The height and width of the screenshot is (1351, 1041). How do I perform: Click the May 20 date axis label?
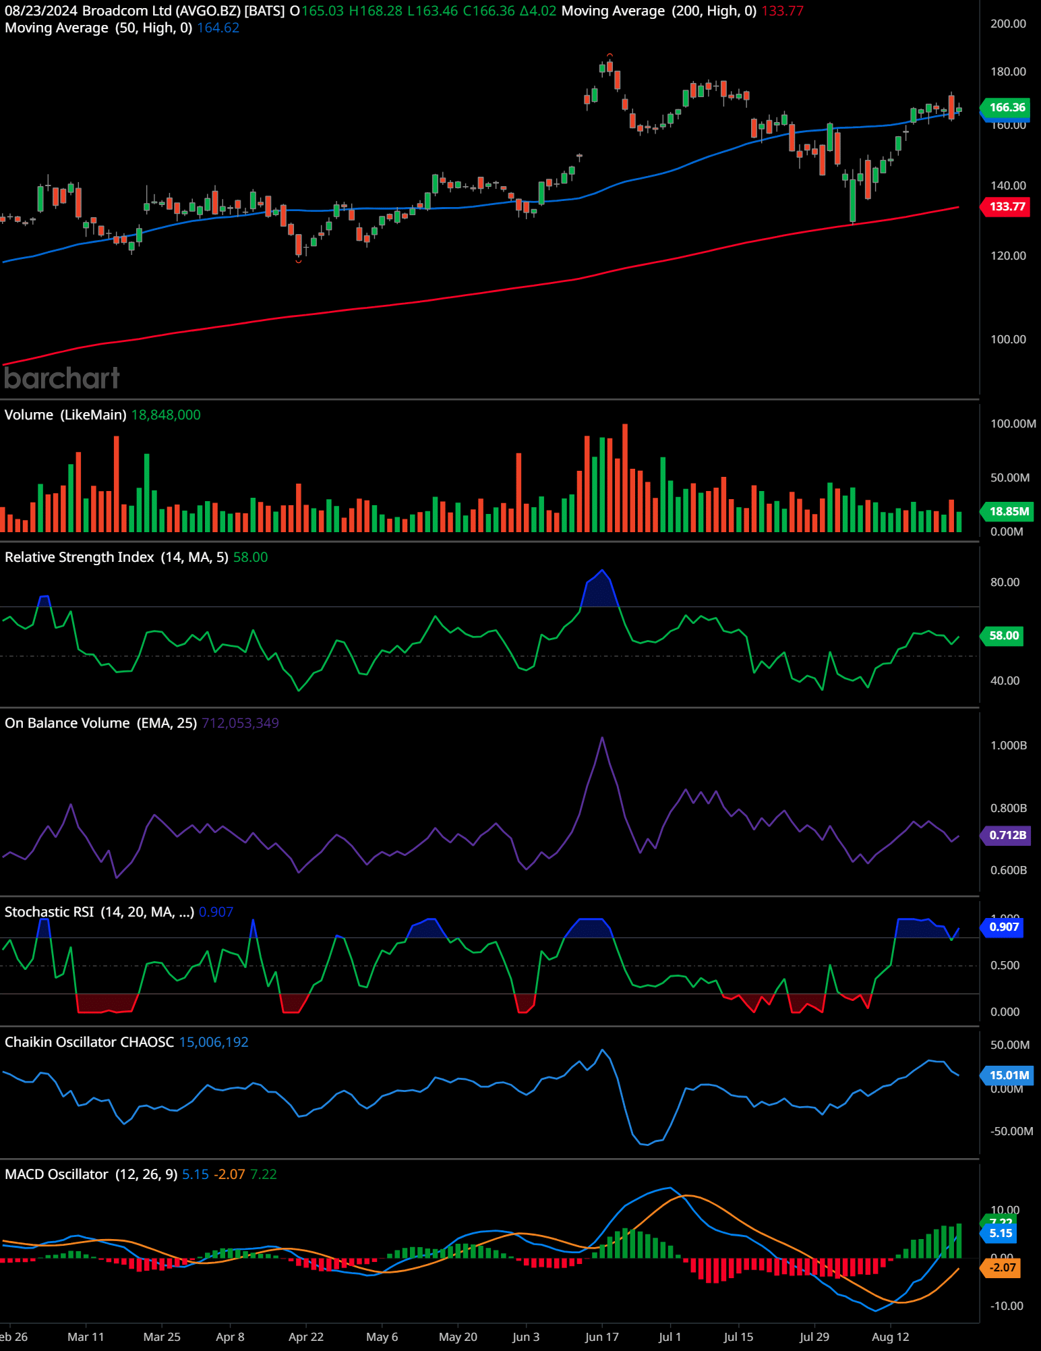[x=458, y=1337]
